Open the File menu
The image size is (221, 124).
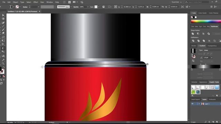click(4, 2)
